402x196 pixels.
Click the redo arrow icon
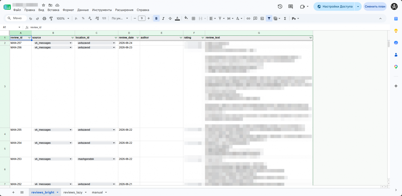37,19
